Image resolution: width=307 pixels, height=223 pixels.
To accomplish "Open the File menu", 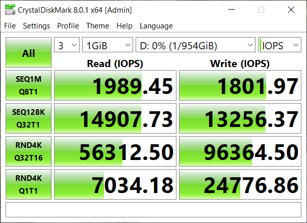I will [x=10, y=26].
